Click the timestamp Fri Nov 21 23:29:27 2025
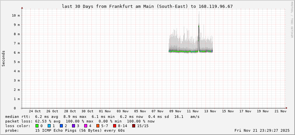This screenshot has height=135, width=295. tap(262, 130)
